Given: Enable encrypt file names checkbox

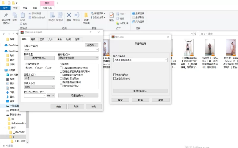Looking at the screenshot, I should point(115,79).
